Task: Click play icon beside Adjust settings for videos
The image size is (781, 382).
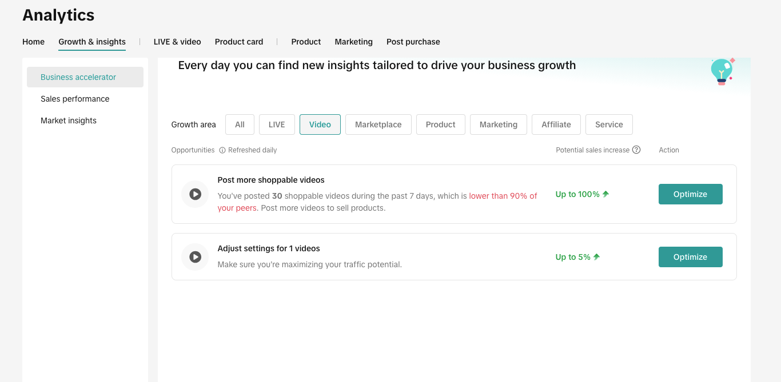Action: [195, 257]
